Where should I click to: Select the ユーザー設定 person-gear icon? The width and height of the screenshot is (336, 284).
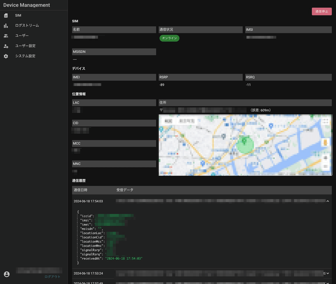(6, 46)
